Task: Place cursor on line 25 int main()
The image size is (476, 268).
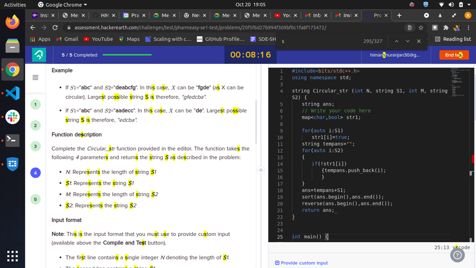Action: coord(310,237)
